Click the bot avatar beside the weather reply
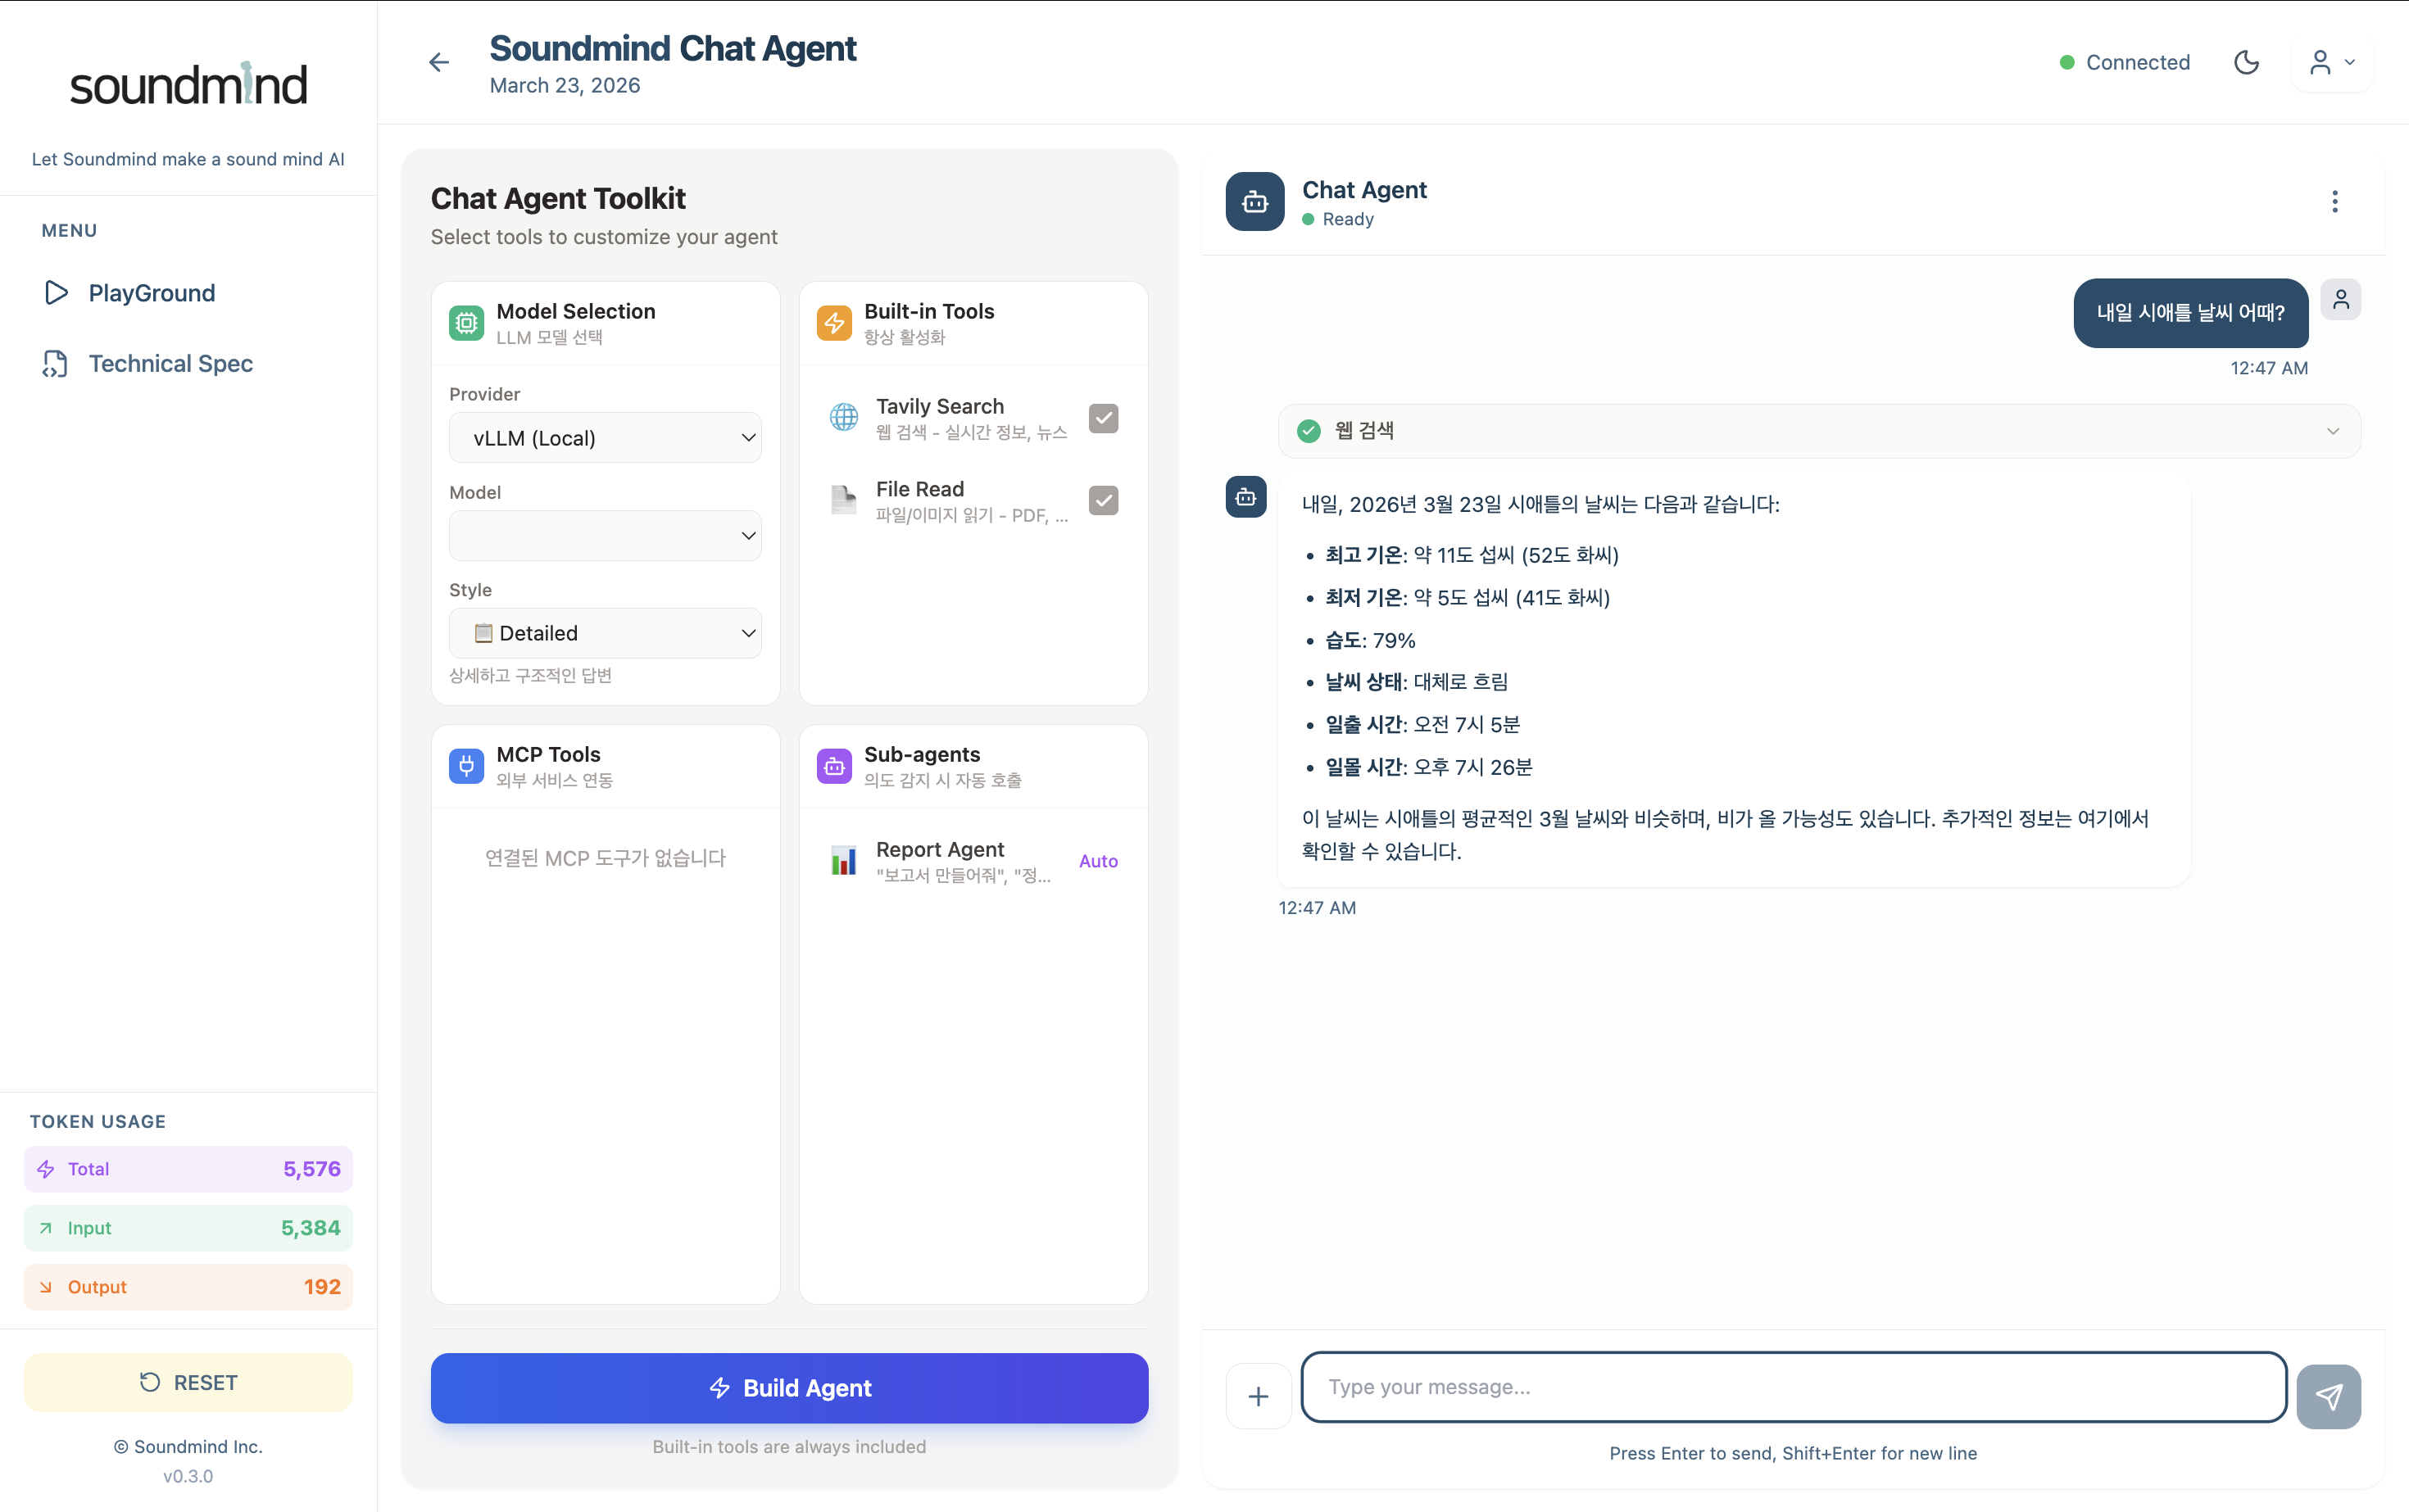This screenshot has width=2409, height=1512. pyautogui.click(x=1245, y=497)
